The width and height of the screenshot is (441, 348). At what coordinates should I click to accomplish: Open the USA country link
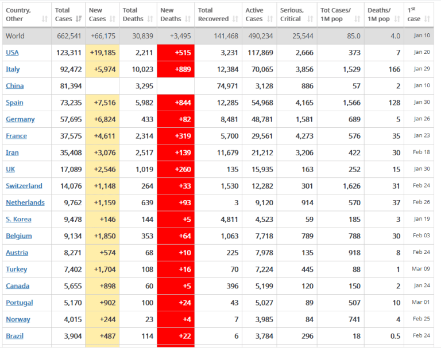12,53
